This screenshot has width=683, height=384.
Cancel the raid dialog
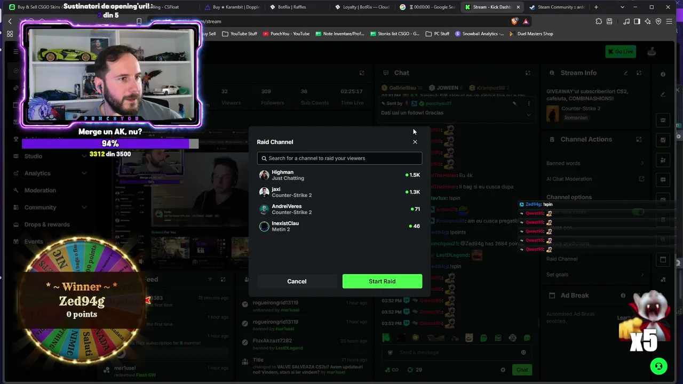click(x=297, y=281)
